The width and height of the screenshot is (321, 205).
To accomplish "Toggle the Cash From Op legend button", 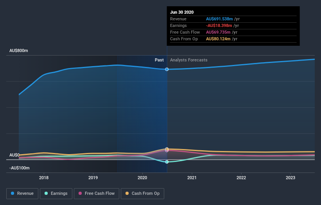I will [142, 194].
